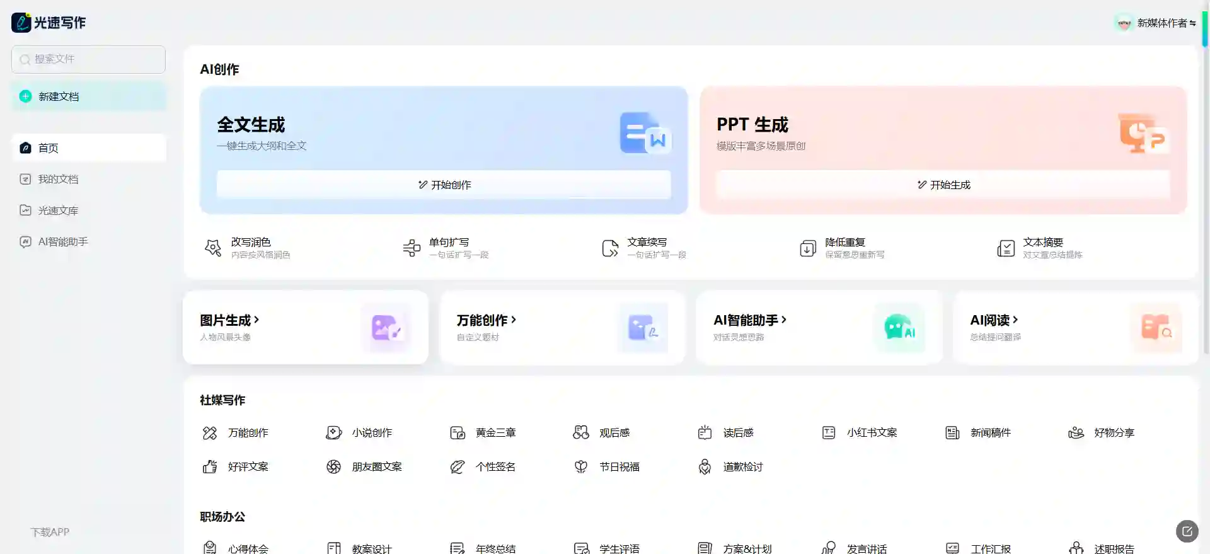Click the 改写润色 tool icon

213,248
